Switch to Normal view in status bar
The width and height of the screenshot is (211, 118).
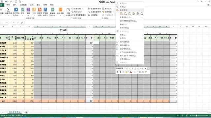[178, 115]
